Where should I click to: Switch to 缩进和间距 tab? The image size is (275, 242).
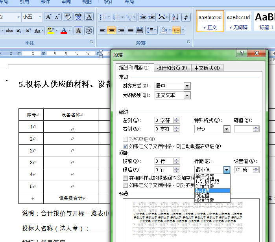click(134, 68)
